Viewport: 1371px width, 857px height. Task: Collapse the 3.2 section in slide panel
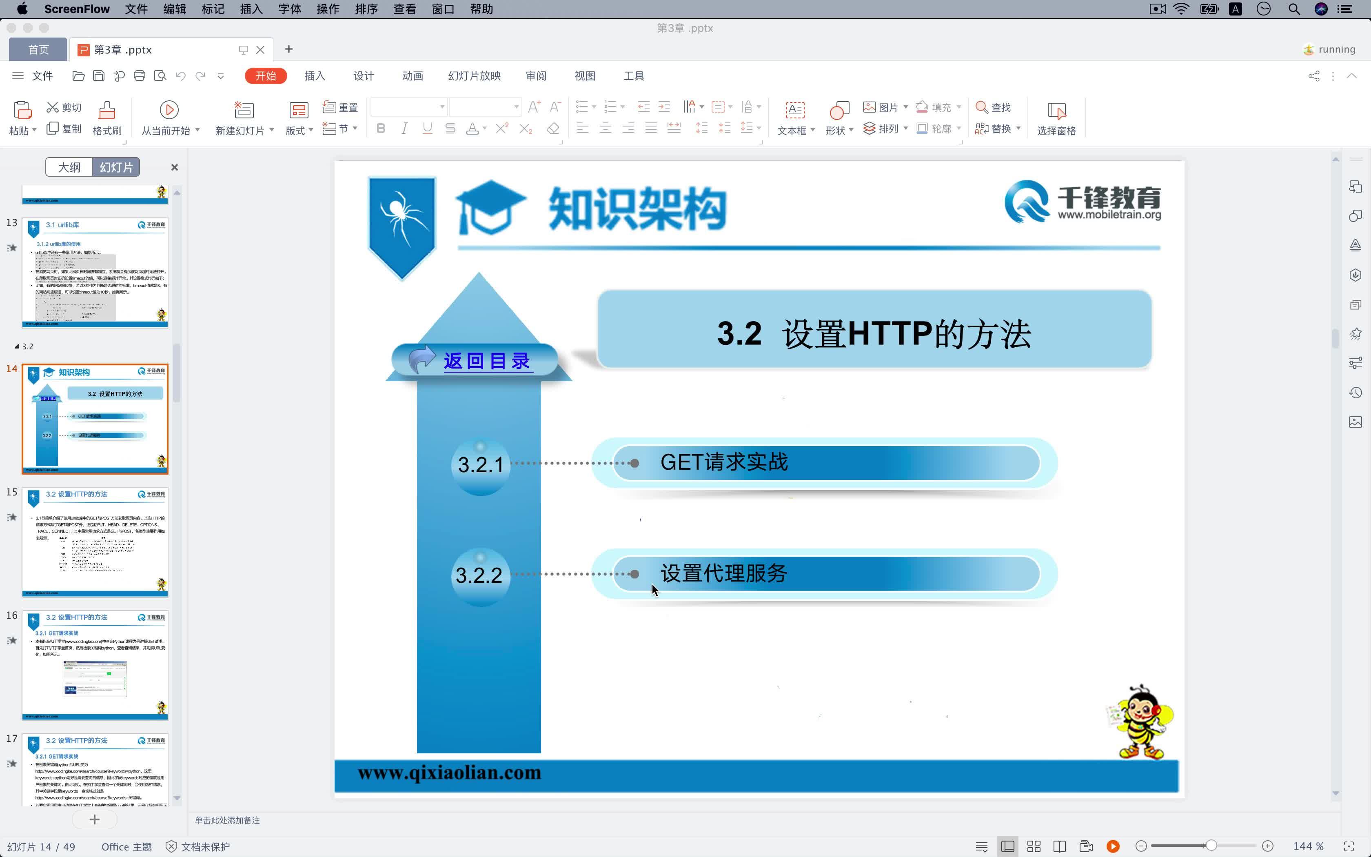[x=17, y=346]
